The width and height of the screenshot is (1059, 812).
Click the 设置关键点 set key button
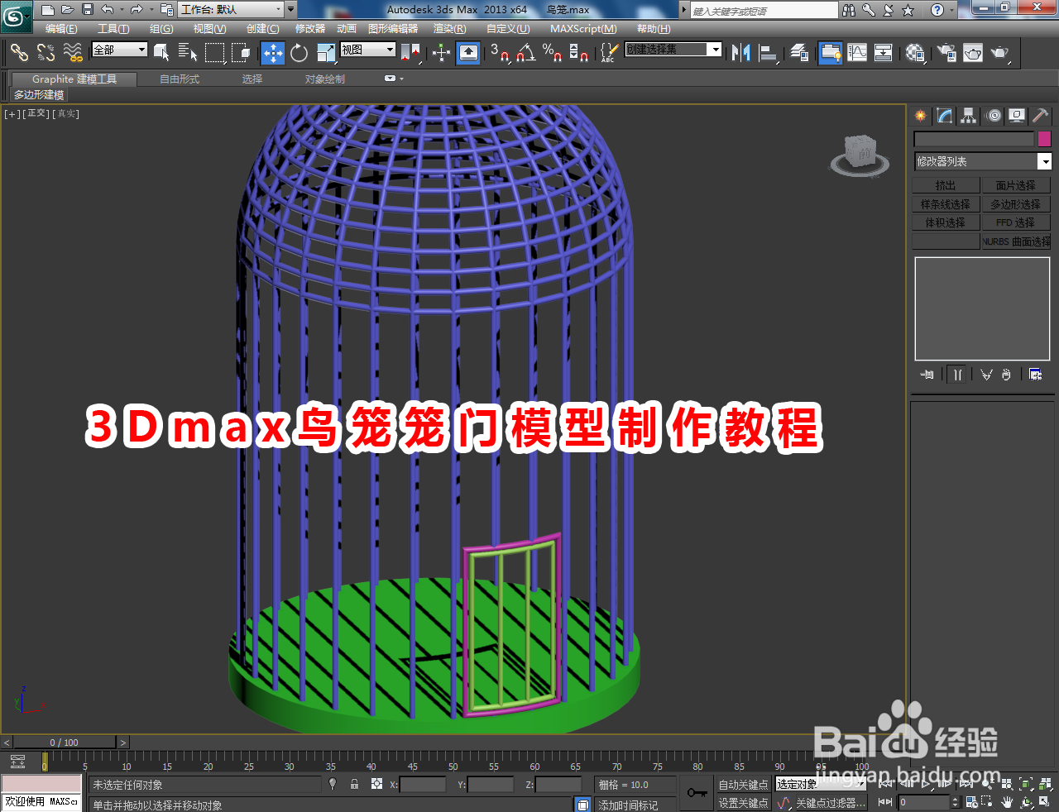pyautogui.click(x=743, y=803)
